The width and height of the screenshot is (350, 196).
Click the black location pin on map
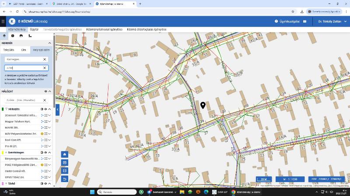203,105
